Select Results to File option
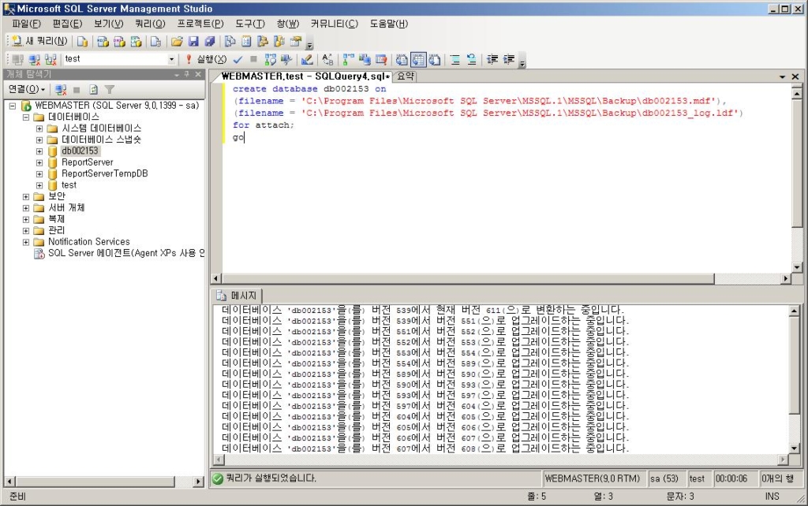 point(435,60)
